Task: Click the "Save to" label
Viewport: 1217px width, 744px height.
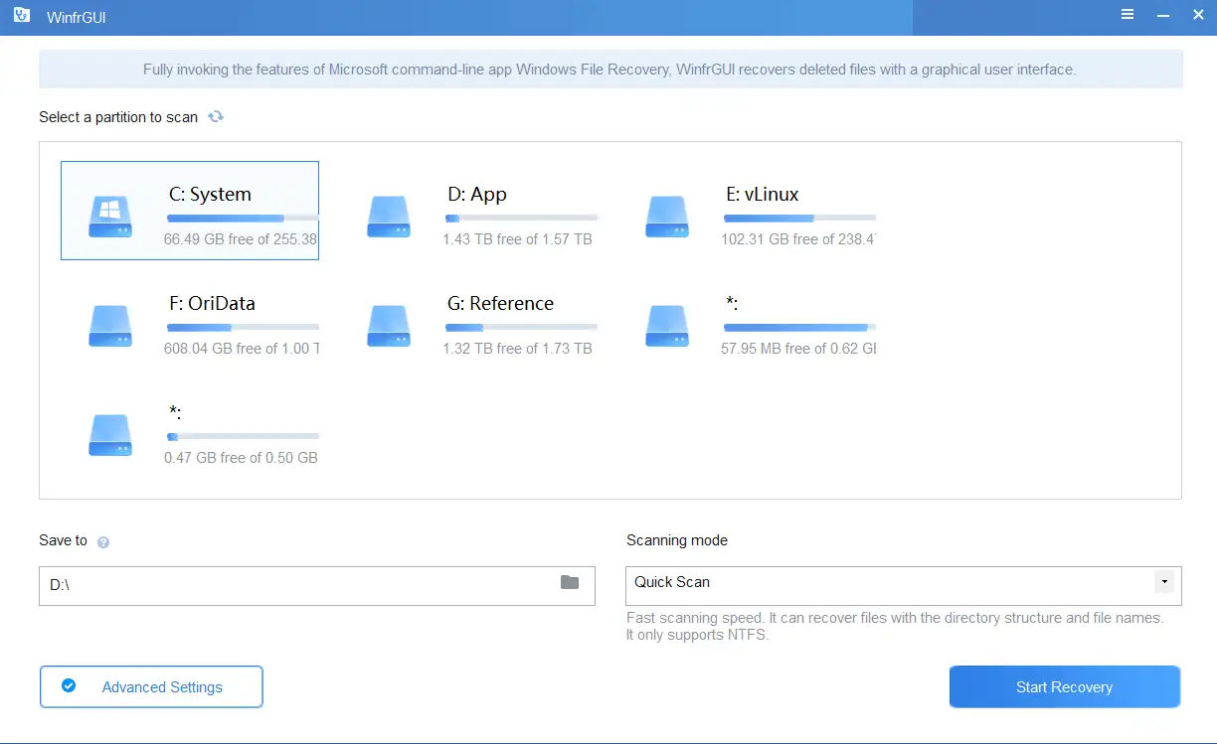Action: pos(63,540)
